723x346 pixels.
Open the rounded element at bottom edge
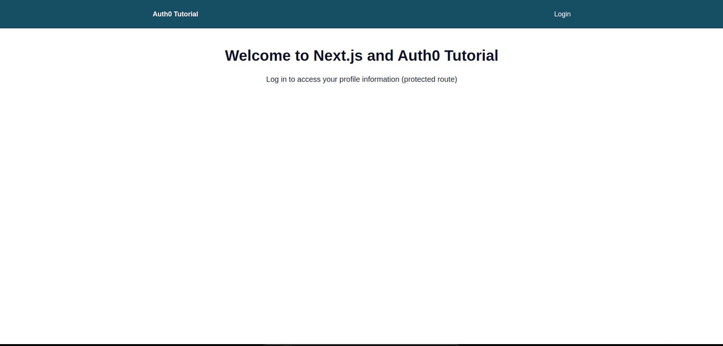pos(361,344)
